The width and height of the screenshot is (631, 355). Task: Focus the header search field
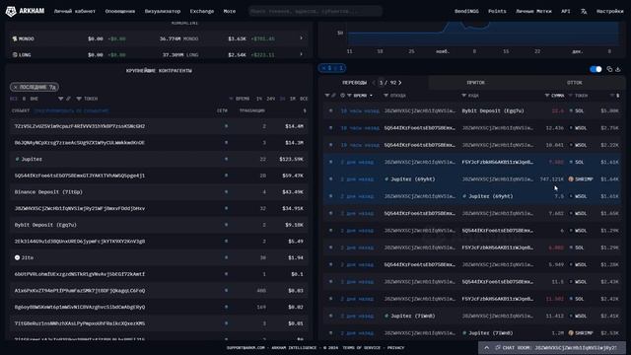pos(315,11)
